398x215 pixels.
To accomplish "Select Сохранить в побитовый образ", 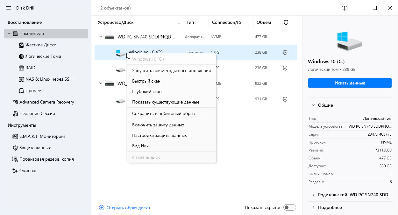I will tap(163, 113).
